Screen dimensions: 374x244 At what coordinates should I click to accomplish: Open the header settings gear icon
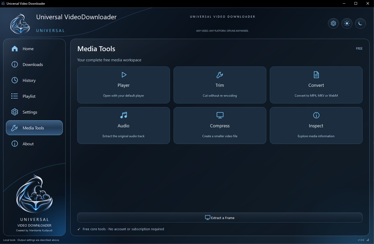[333, 23]
